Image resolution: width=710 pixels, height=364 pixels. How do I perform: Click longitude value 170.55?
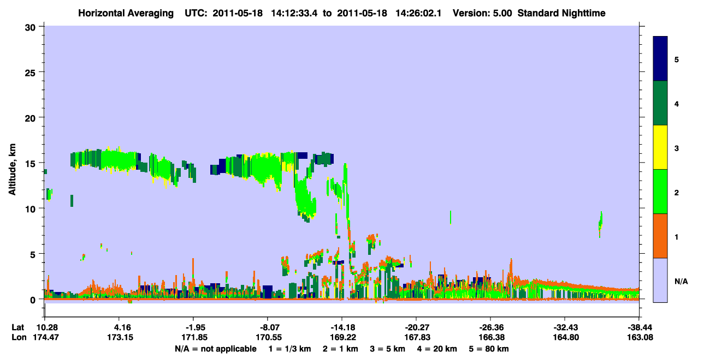[268, 337]
